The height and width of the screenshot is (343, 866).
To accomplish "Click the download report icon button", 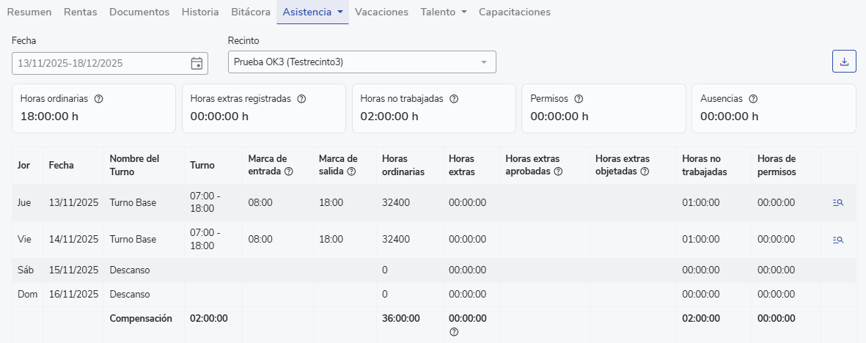I will click(844, 62).
